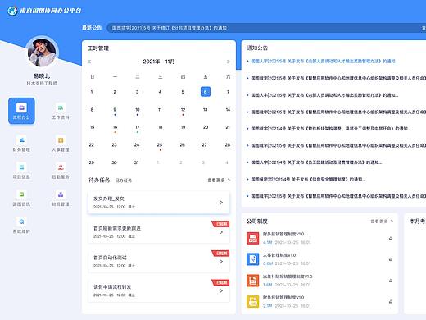Open the 项目信息 module
The image size is (426, 320).
(21, 171)
